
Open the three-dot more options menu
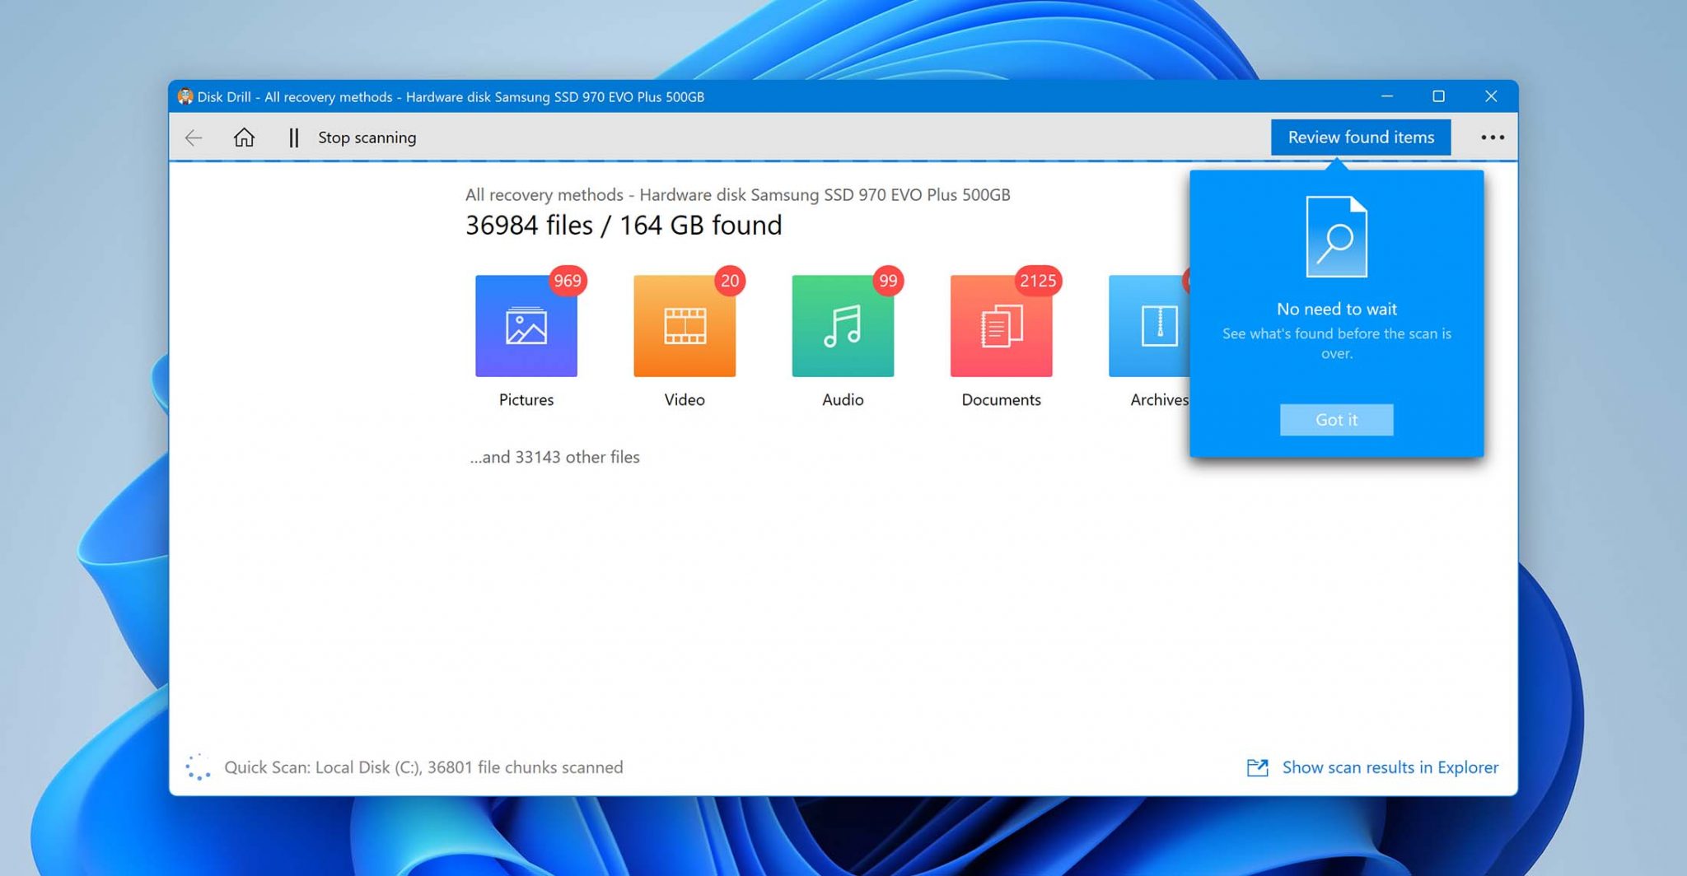click(1492, 137)
